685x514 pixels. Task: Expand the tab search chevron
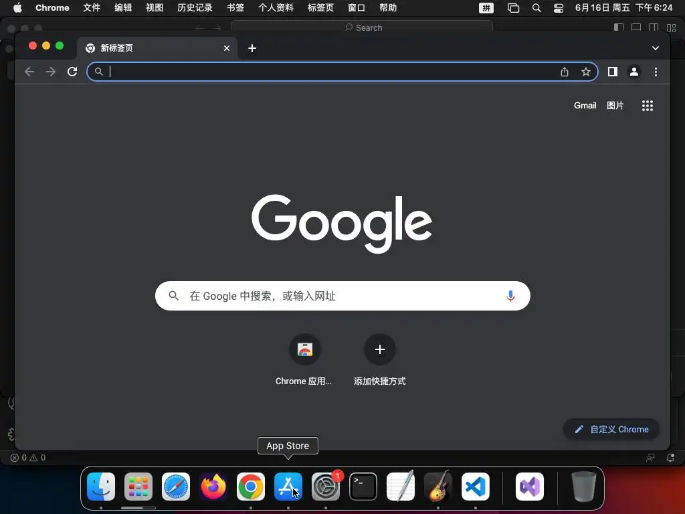656,48
